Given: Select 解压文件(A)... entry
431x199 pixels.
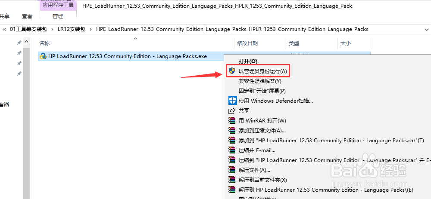Looking at the screenshot, I should click(254, 170).
